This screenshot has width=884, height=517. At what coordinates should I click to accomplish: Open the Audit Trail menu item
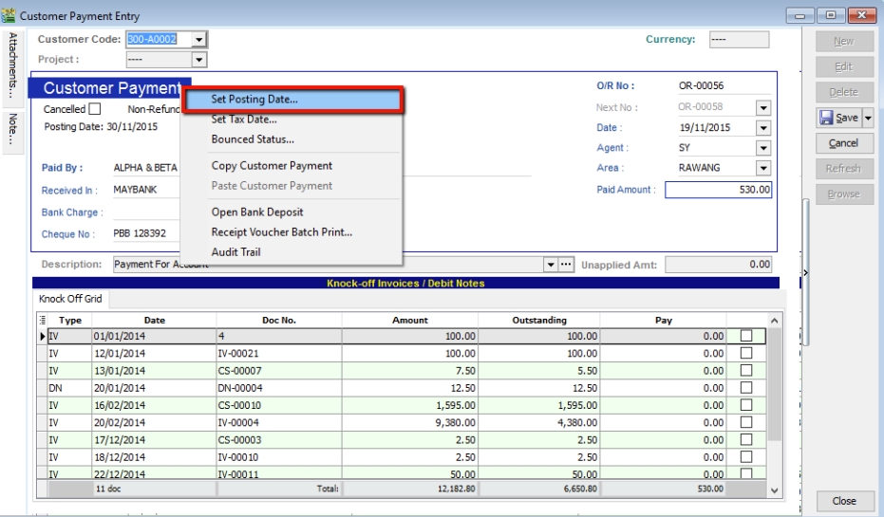(x=235, y=252)
